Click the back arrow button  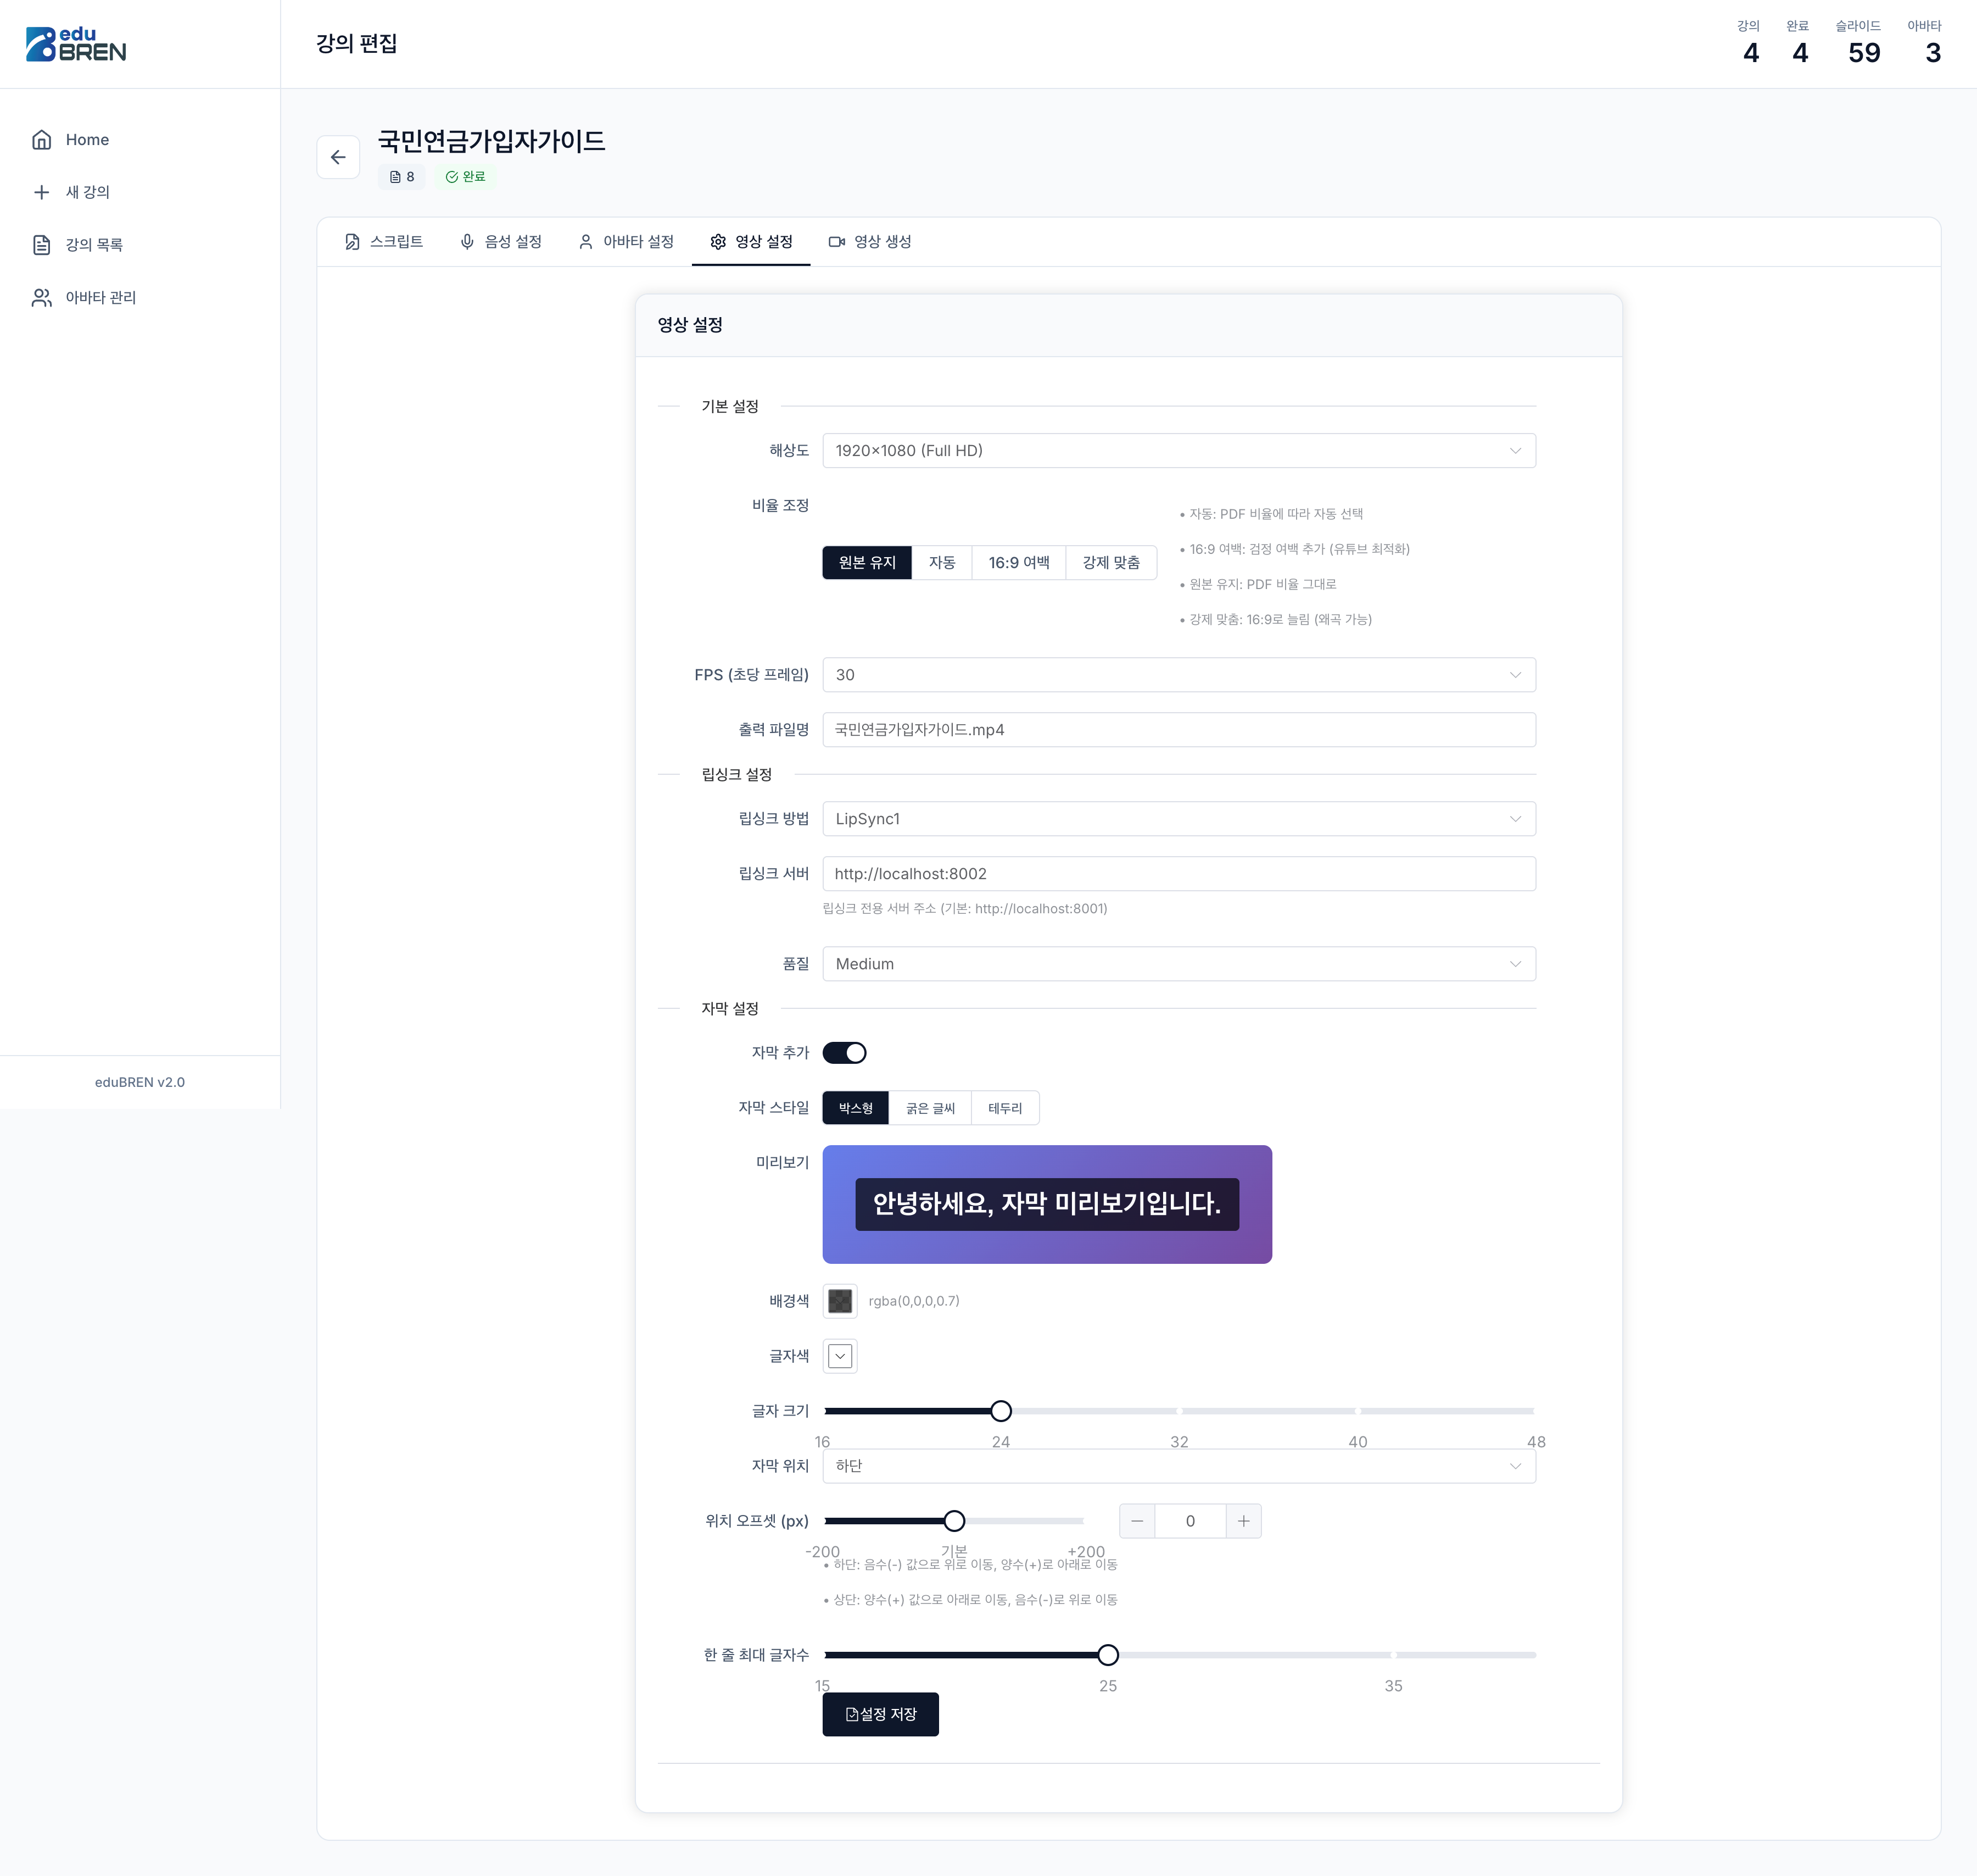coord(338,157)
